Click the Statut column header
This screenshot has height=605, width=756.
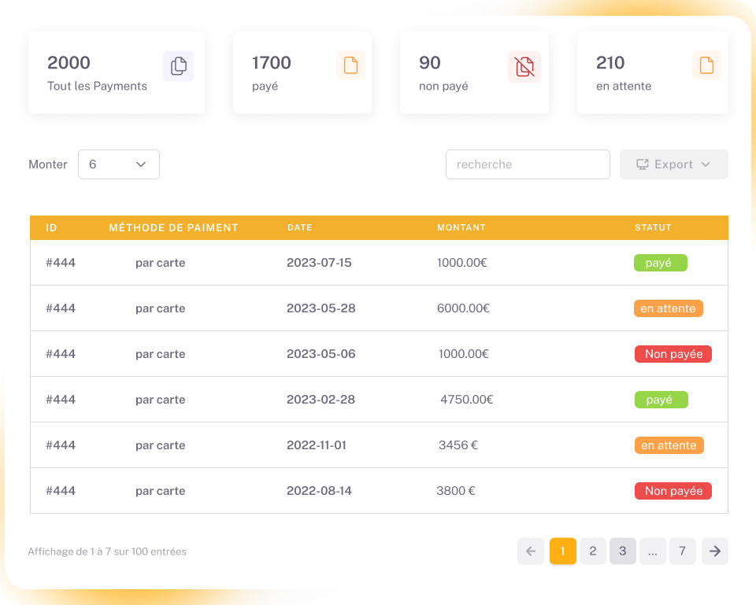click(653, 227)
